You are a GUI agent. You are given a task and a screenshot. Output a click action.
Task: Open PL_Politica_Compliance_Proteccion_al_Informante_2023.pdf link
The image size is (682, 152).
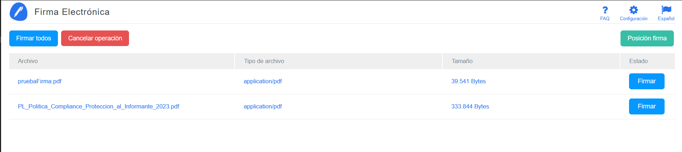(x=98, y=106)
